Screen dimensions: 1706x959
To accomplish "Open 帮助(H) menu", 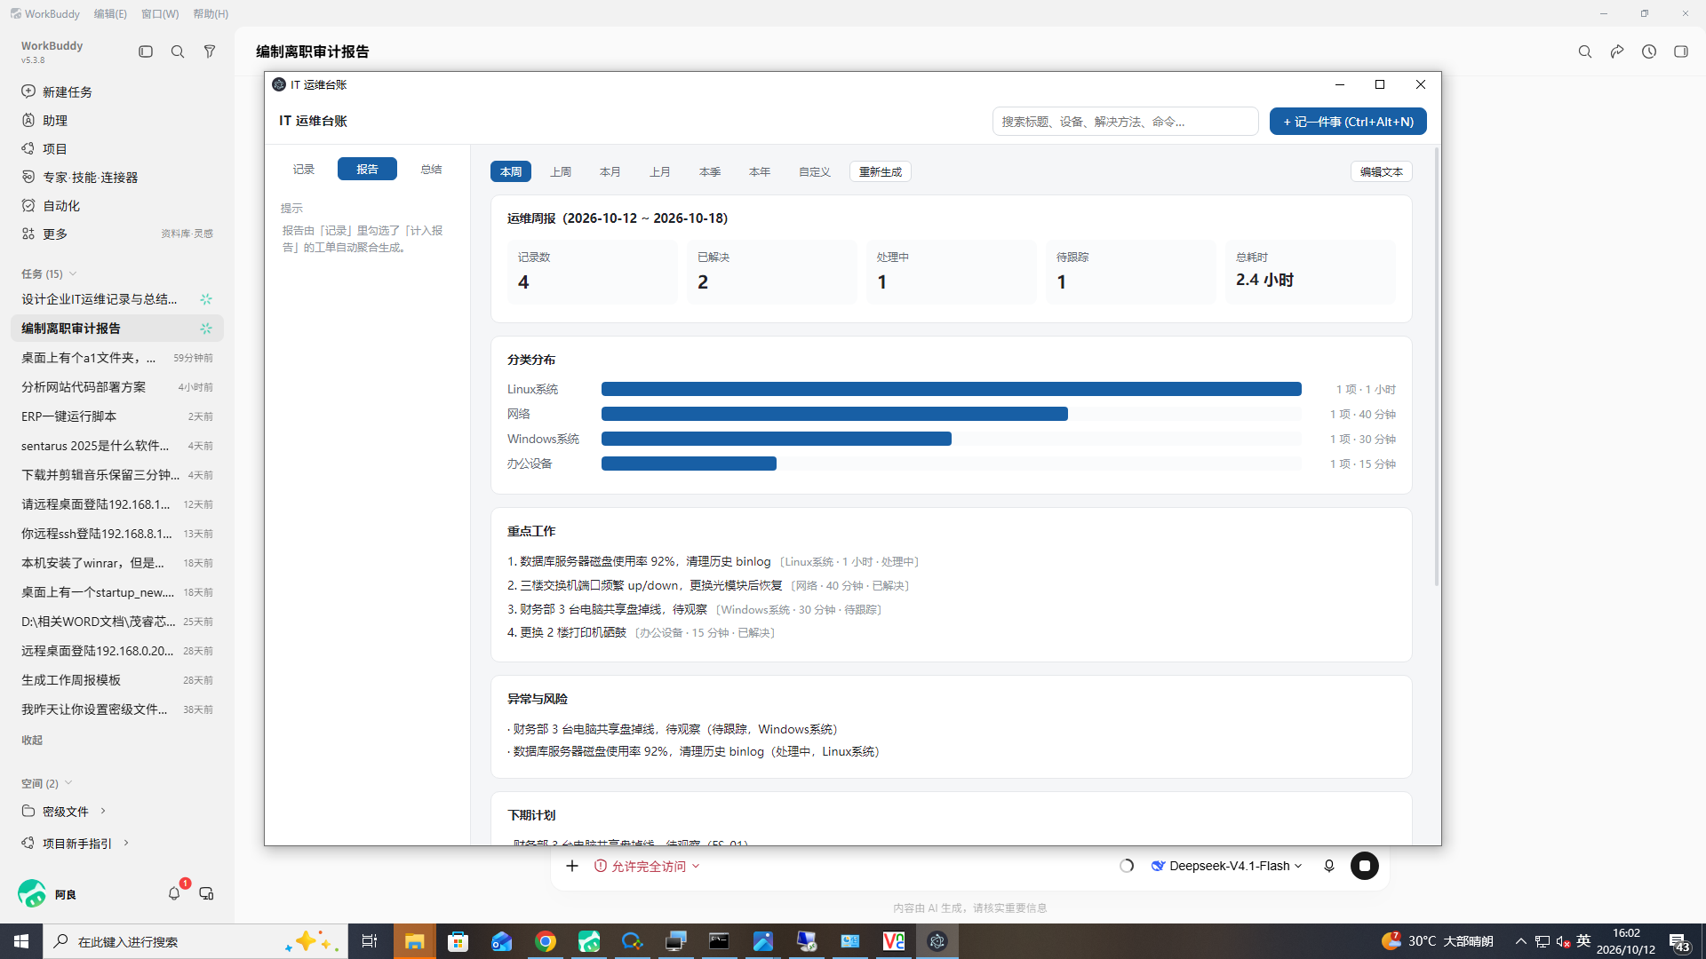I will pos(211,13).
